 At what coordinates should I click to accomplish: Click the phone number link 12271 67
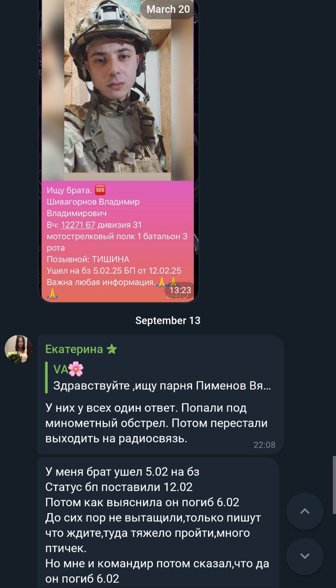tap(78, 225)
